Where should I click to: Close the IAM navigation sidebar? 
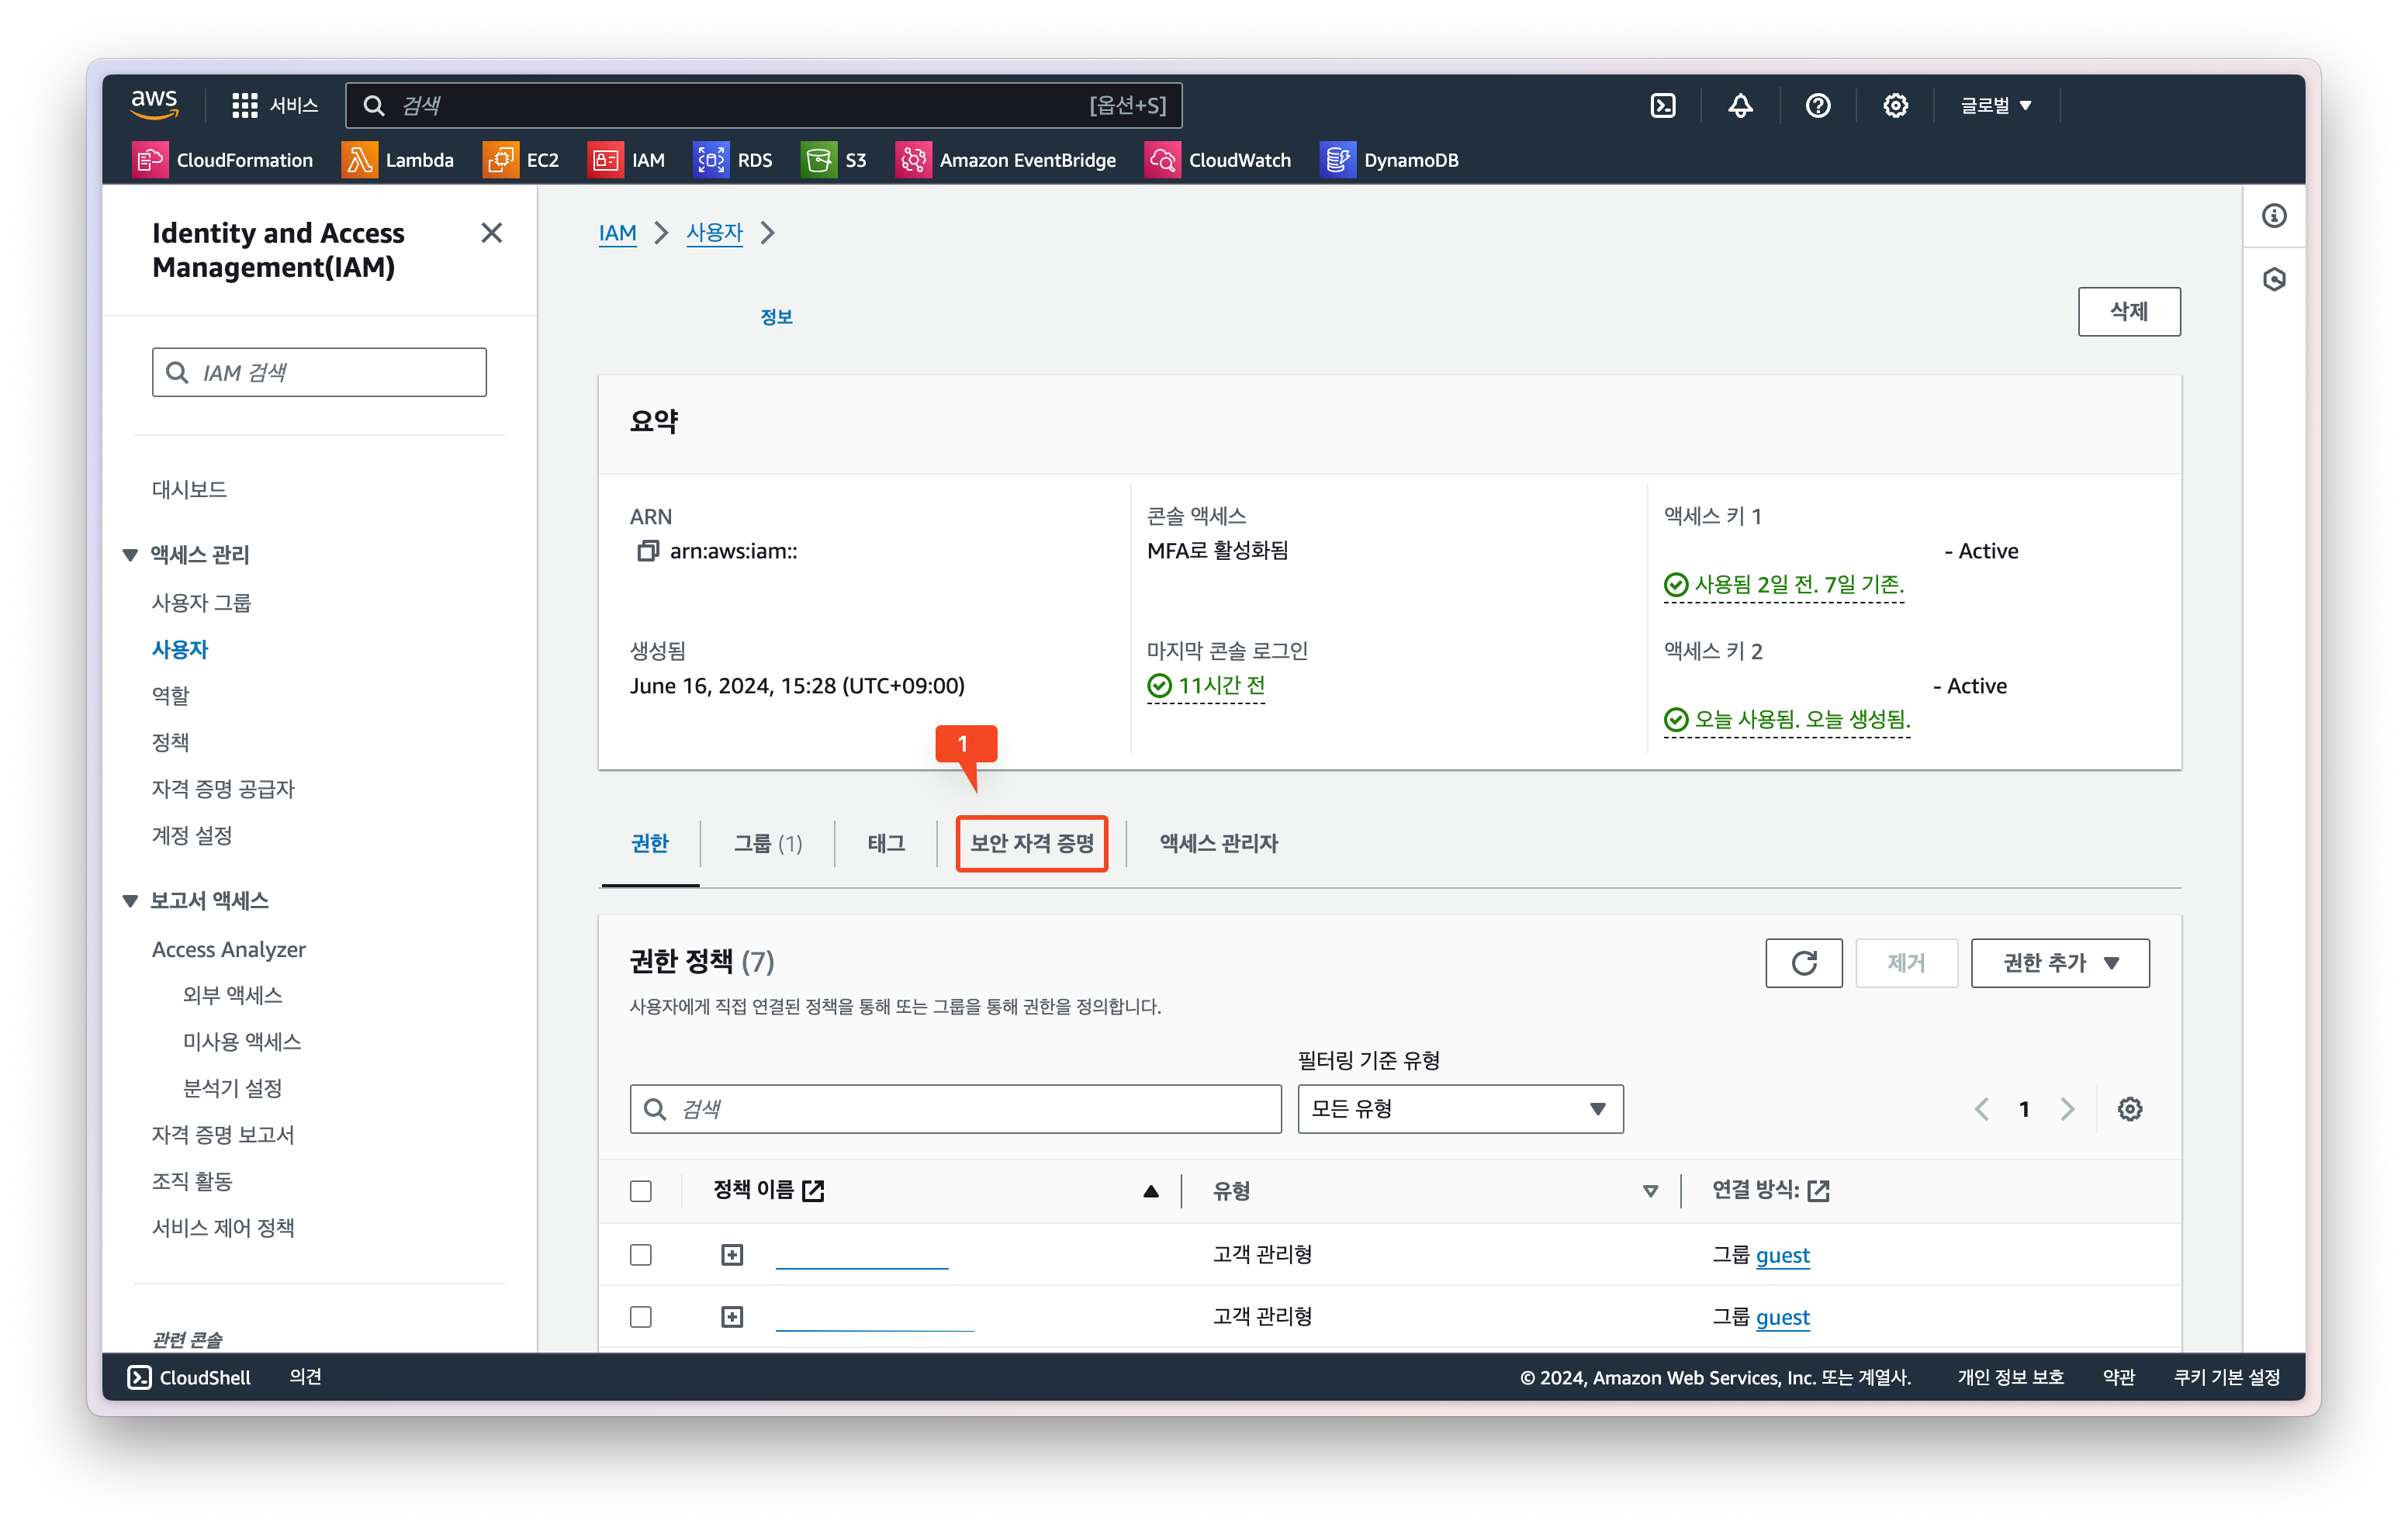tap(491, 233)
